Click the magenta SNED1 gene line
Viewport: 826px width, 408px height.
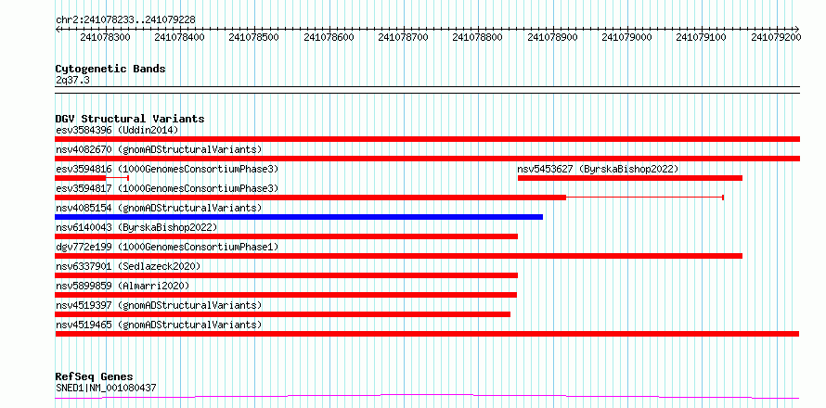(427, 396)
